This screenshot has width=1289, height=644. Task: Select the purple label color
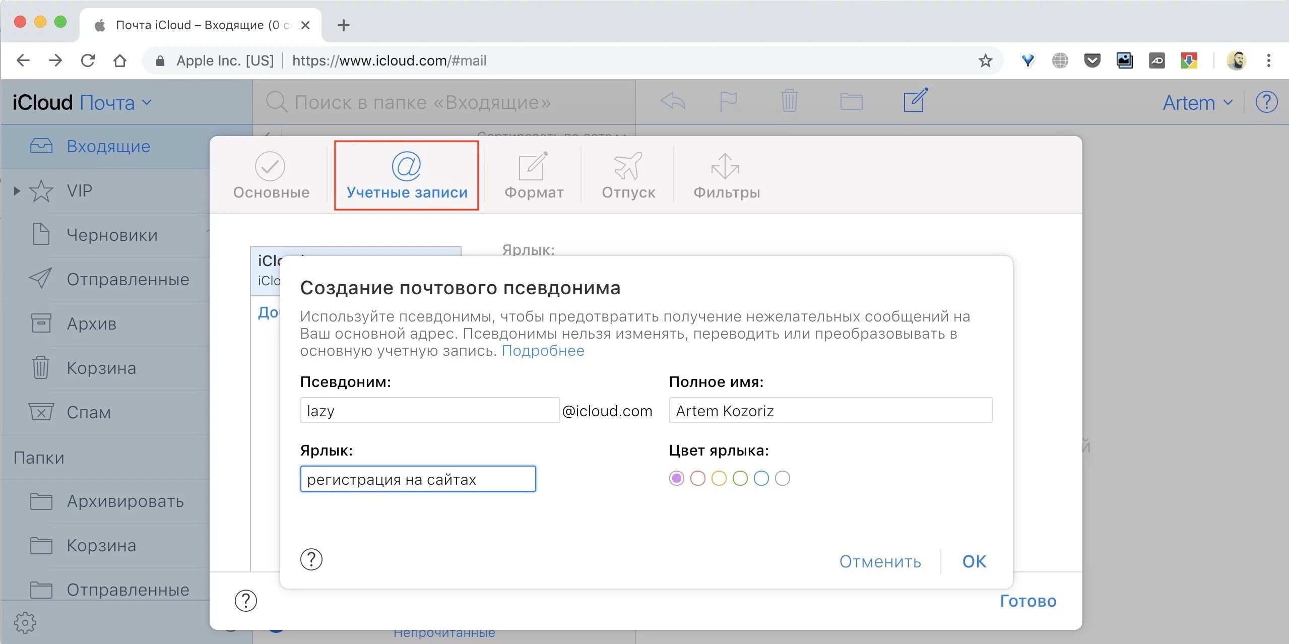tap(676, 478)
